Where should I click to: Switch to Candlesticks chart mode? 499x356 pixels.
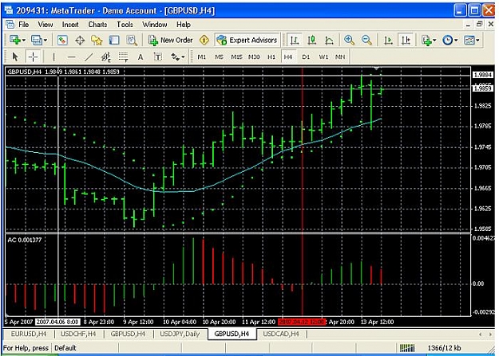pyautogui.click(x=312, y=41)
